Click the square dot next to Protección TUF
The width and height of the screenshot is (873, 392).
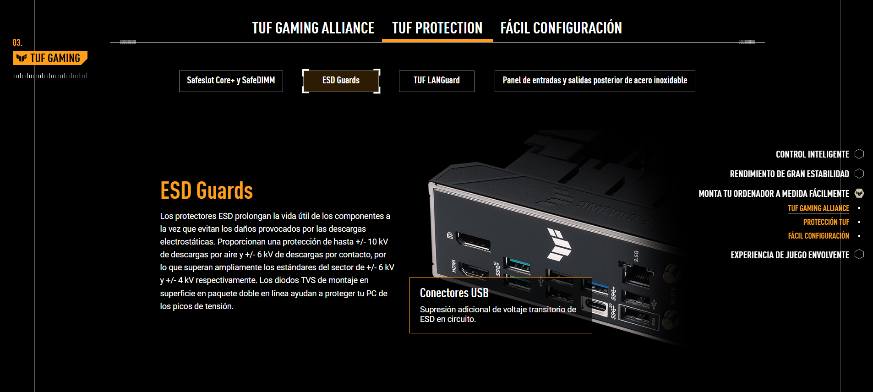[x=859, y=222]
